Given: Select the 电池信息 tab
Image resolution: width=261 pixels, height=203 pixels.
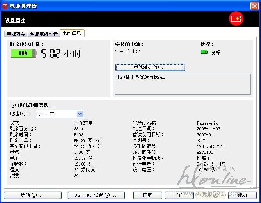Looking at the screenshot, I should point(72,33).
